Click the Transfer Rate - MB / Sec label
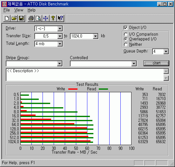The image size is (175, 167). point(74,152)
